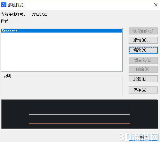Open 加载(L)... to load styles

(143, 79)
